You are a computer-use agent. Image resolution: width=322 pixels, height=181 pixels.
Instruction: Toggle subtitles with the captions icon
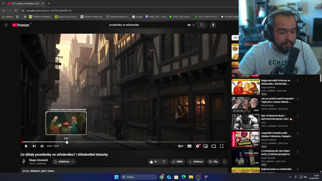189,146
